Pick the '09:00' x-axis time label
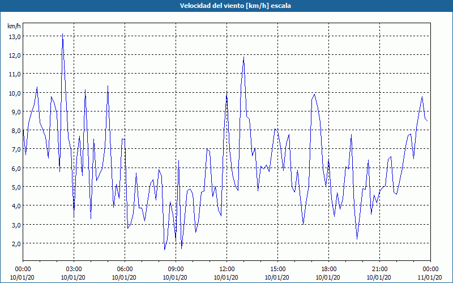The width and height of the screenshot is (453, 283). coord(176,269)
